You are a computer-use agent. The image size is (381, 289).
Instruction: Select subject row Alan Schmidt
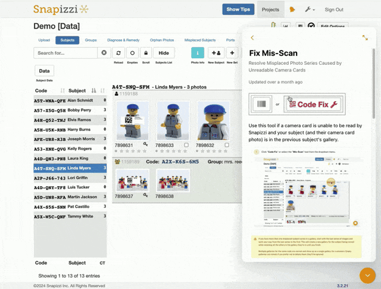click(70, 100)
